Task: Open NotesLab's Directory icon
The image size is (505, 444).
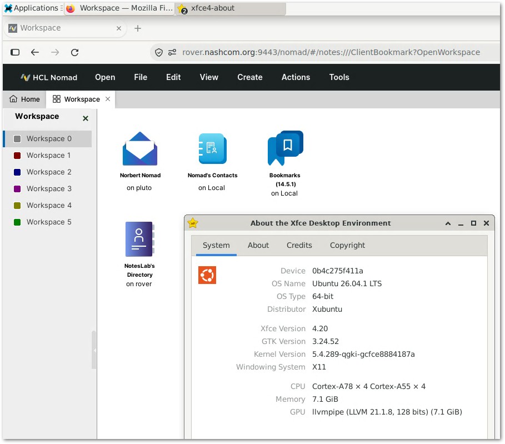Action: point(139,239)
